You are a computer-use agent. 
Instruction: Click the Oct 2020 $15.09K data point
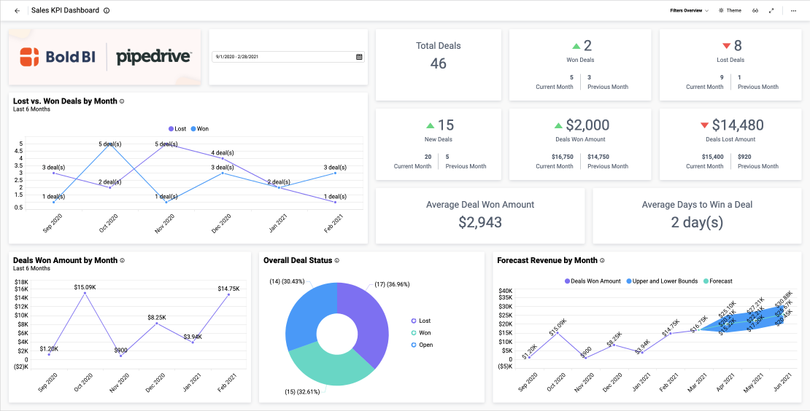pyautogui.click(x=85, y=293)
